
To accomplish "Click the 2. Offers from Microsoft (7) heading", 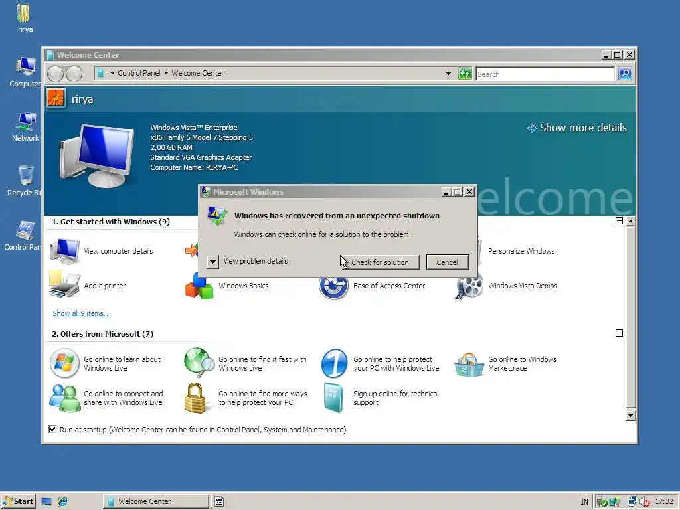I will (x=103, y=334).
